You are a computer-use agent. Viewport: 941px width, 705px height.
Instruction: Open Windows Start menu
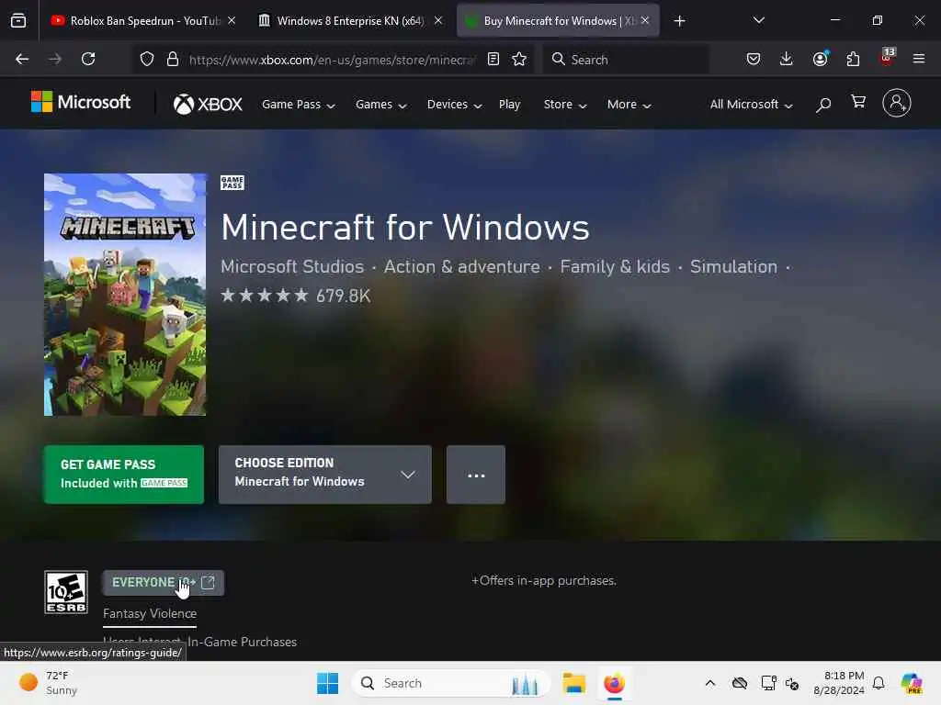point(328,683)
